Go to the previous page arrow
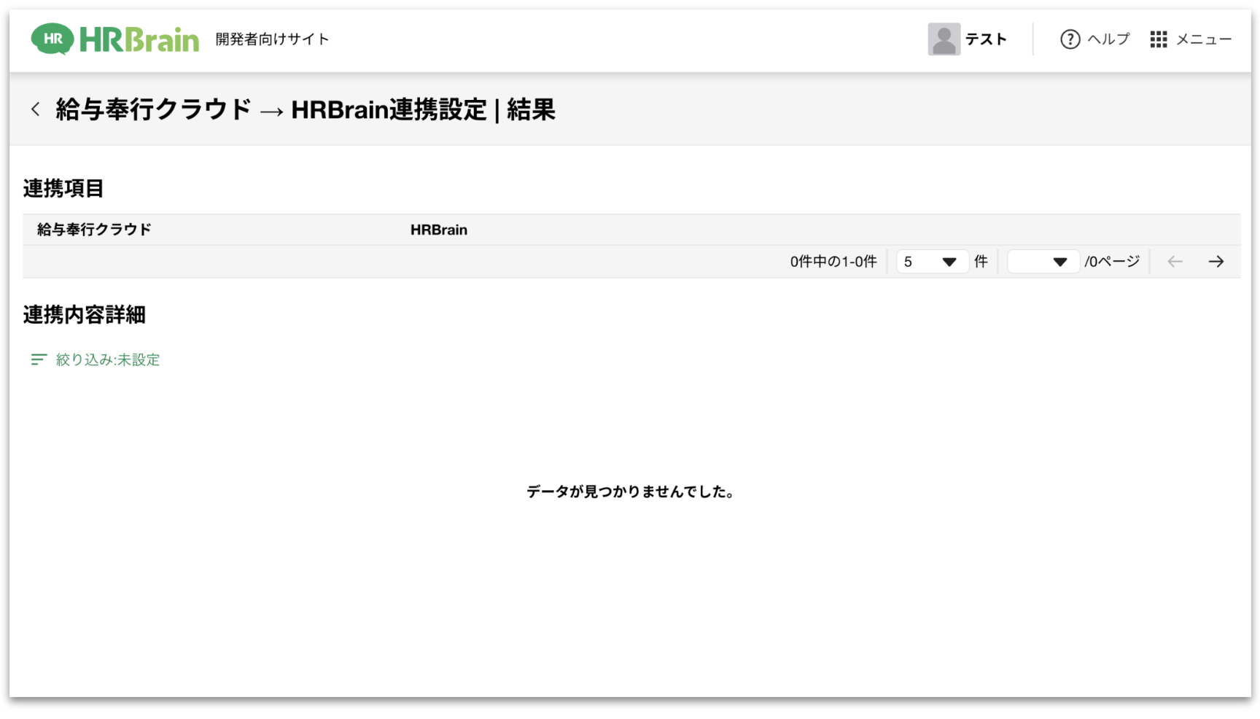The image size is (1260, 719). [x=1175, y=262]
